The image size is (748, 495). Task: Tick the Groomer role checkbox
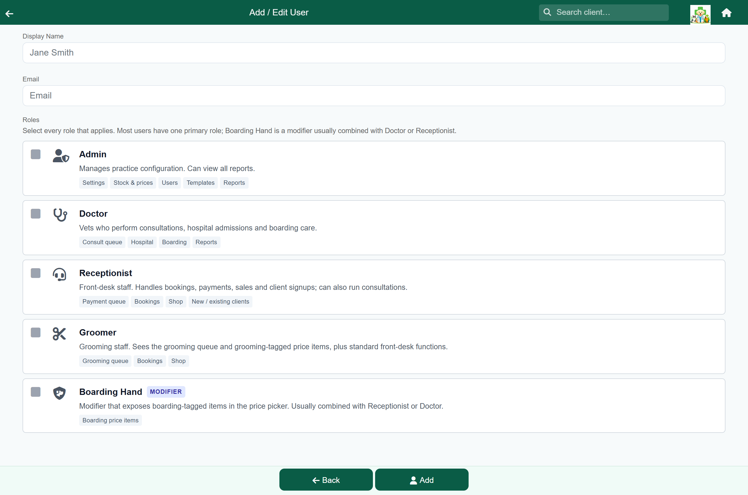pos(36,332)
